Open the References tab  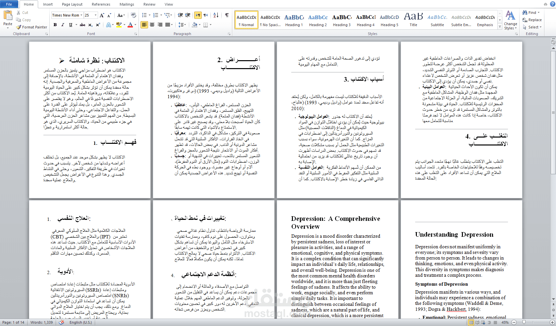pos(101,4)
